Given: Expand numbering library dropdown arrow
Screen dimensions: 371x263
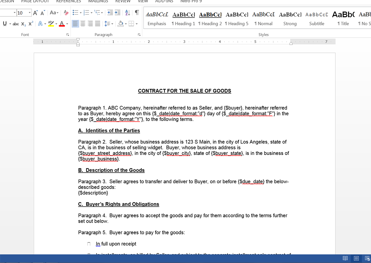Looking at the screenshot, I should point(92,13).
